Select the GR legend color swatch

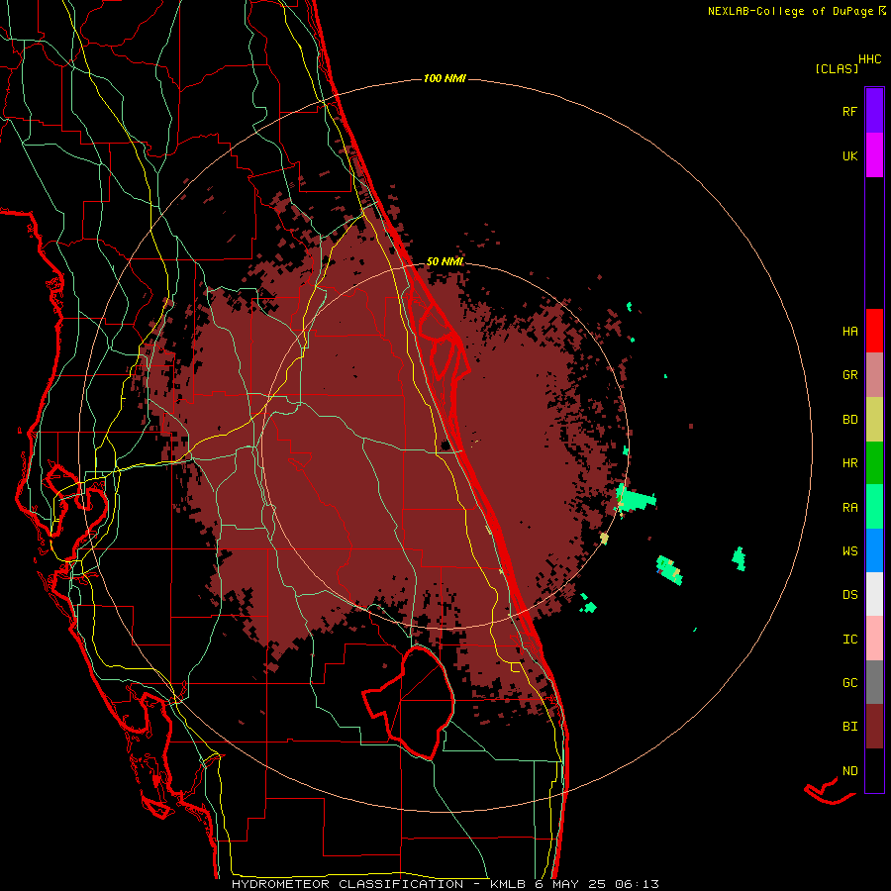click(874, 374)
